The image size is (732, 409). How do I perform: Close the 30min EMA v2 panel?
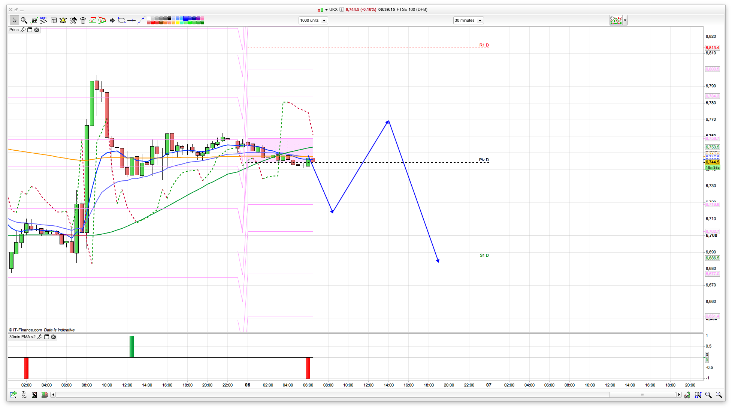(x=54, y=337)
